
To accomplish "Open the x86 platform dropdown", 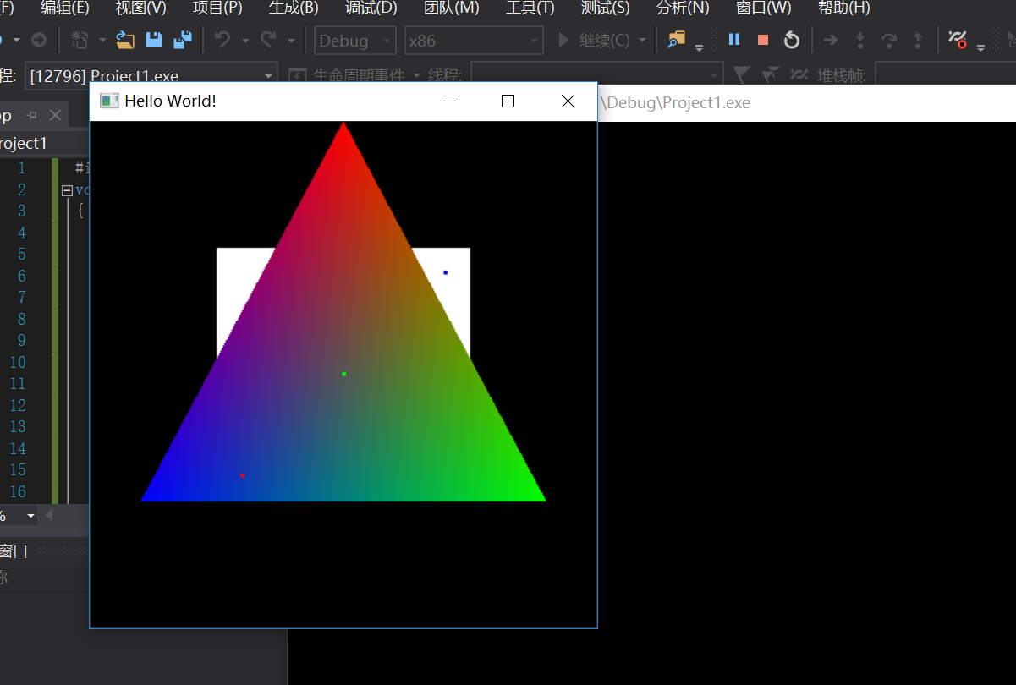I will click(x=473, y=41).
